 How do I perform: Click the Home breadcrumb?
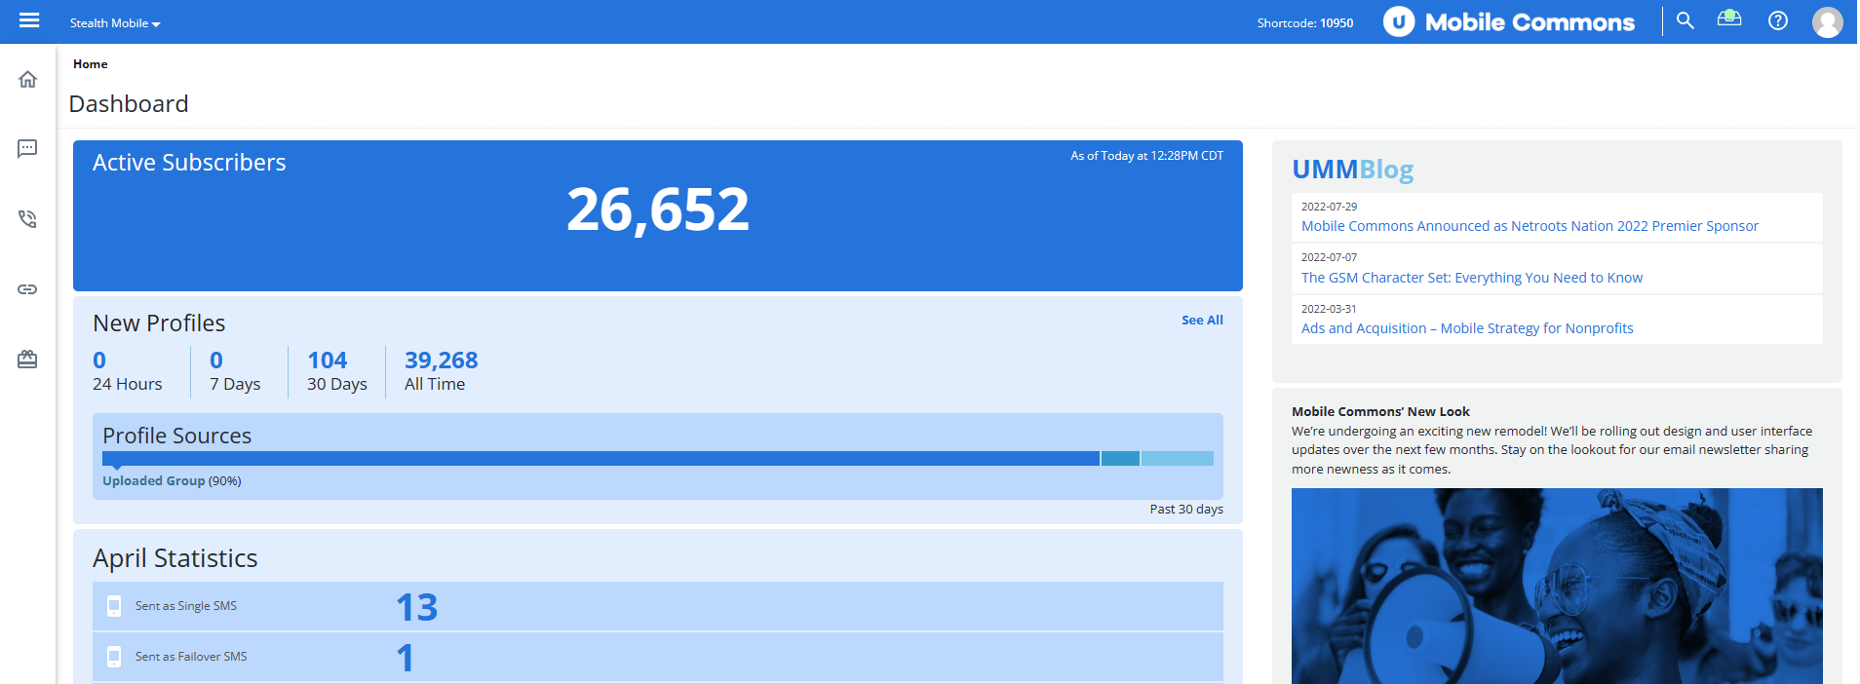coord(91,64)
